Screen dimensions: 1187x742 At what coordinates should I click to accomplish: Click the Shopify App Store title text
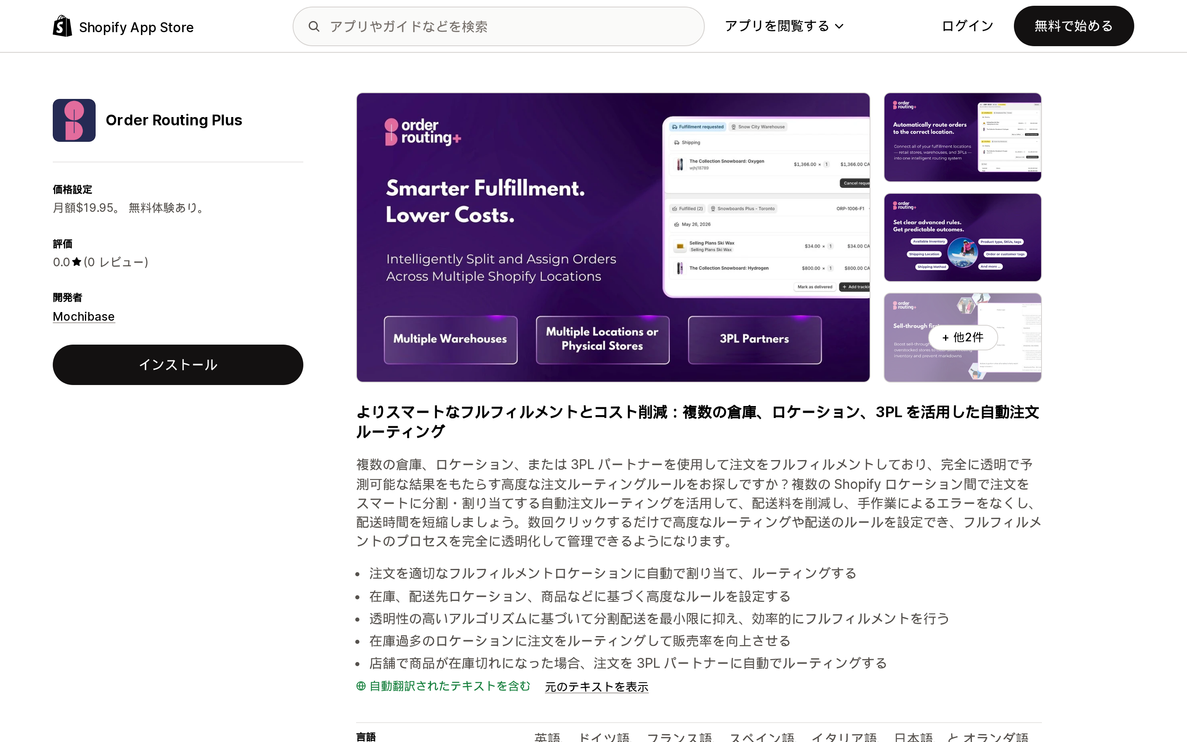click(136, 28)
